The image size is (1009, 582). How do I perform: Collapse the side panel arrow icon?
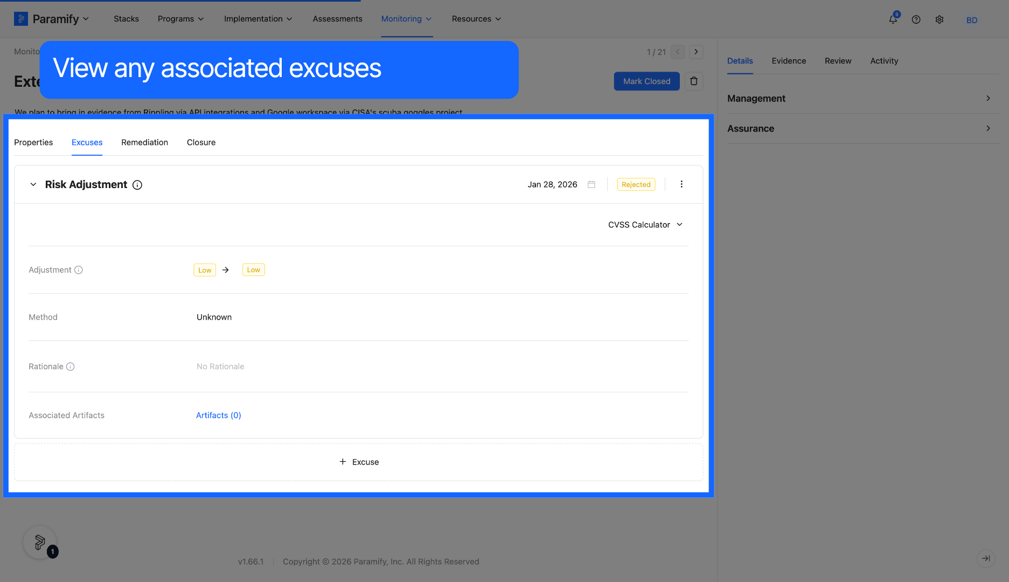986,558
